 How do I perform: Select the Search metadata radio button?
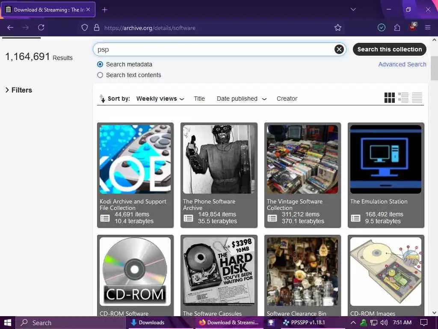point(100,64)
